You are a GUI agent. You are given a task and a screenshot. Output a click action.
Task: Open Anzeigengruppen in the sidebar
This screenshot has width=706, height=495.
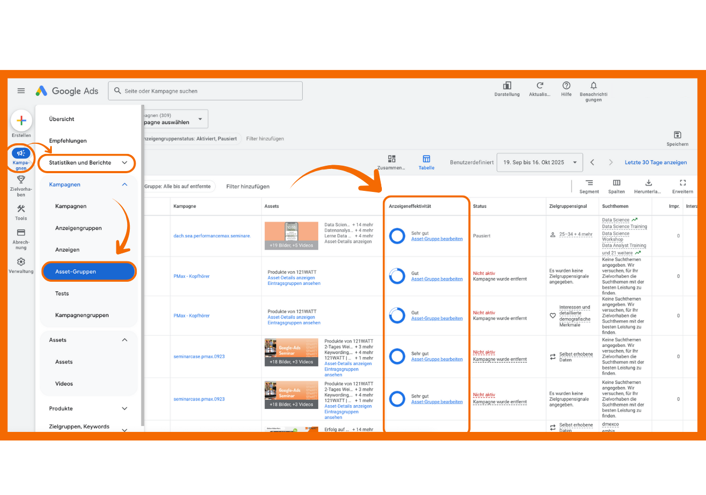[x=79, y=228]
